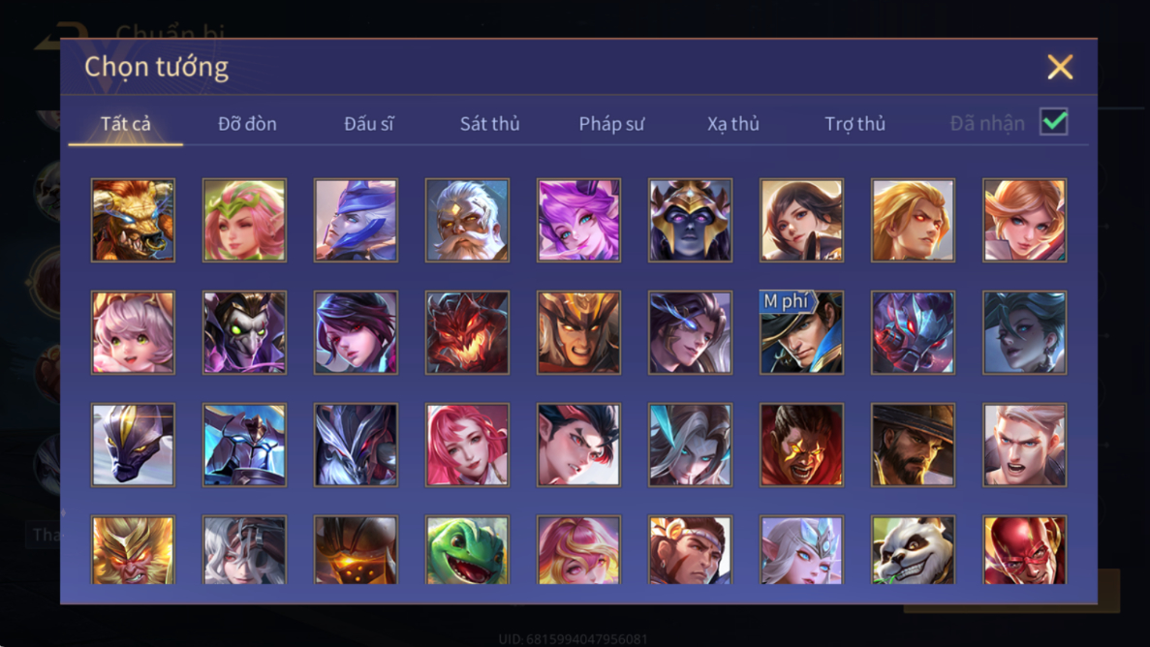This screenshot has width=1150, height=647.
Task: Switch to the 'Đỡ đòn' tab
Action: 247,123
